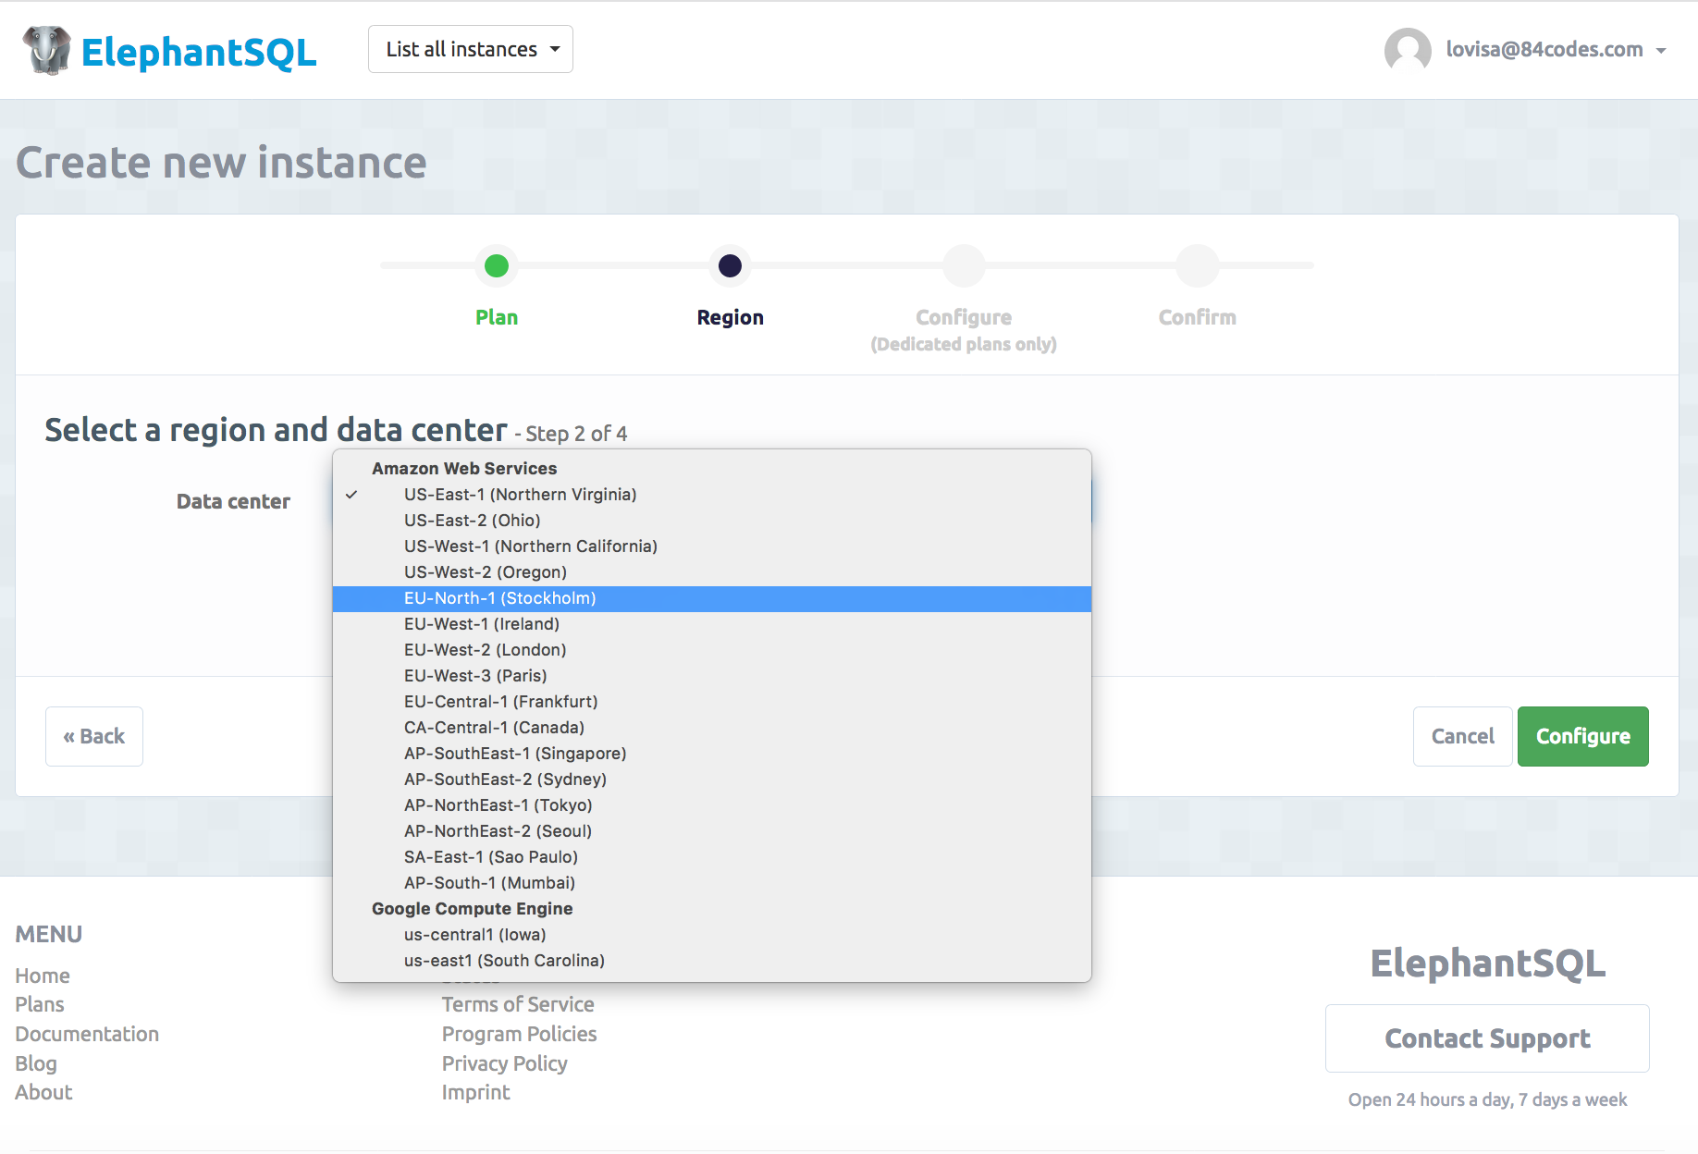Click the dark Region step circle

(x=730, y=266)
